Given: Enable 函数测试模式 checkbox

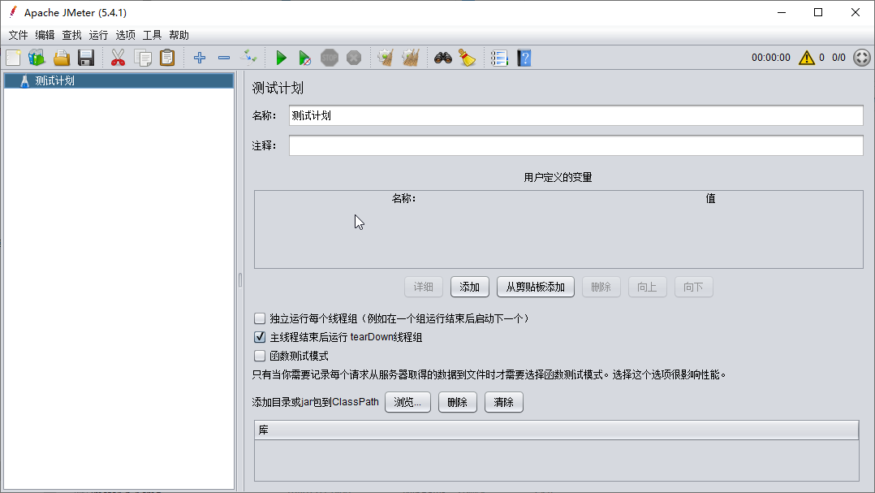Looking at the screenshot, I should coord(260,356).
